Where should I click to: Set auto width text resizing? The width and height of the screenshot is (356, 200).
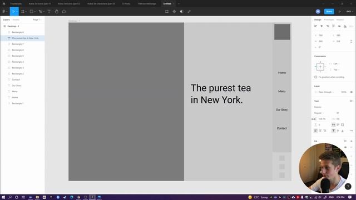tap(333, 124)
